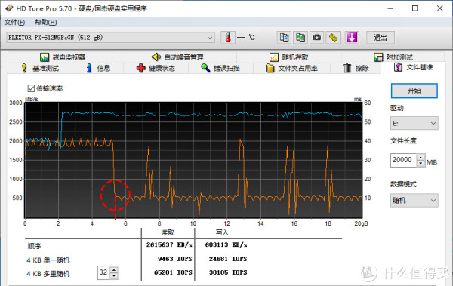Open the 文件(F) menu
The image size is (453, 286).
pos(14,22)
